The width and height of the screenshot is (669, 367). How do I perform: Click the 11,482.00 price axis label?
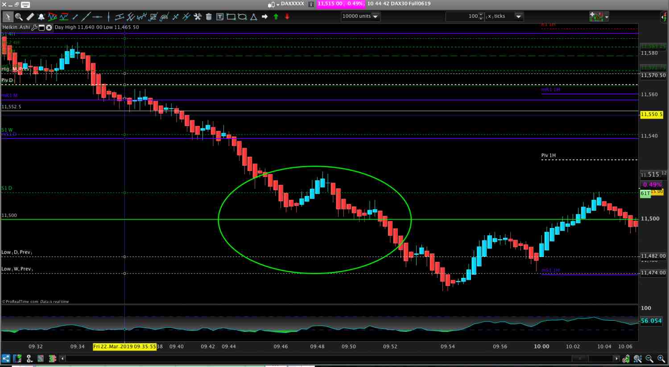(x=653, y=256)
